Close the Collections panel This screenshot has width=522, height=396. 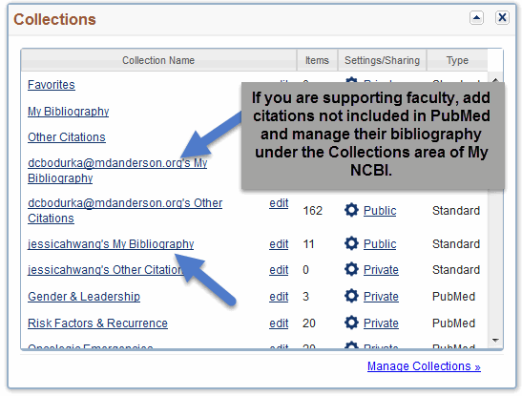point(502,17)
